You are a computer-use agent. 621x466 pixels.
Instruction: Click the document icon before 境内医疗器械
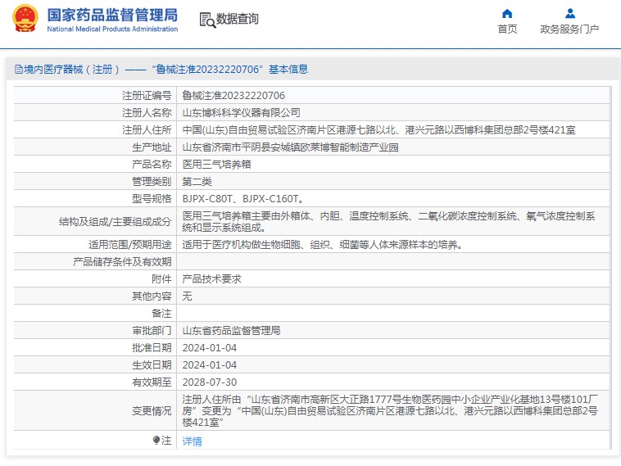tap(19, 70)
